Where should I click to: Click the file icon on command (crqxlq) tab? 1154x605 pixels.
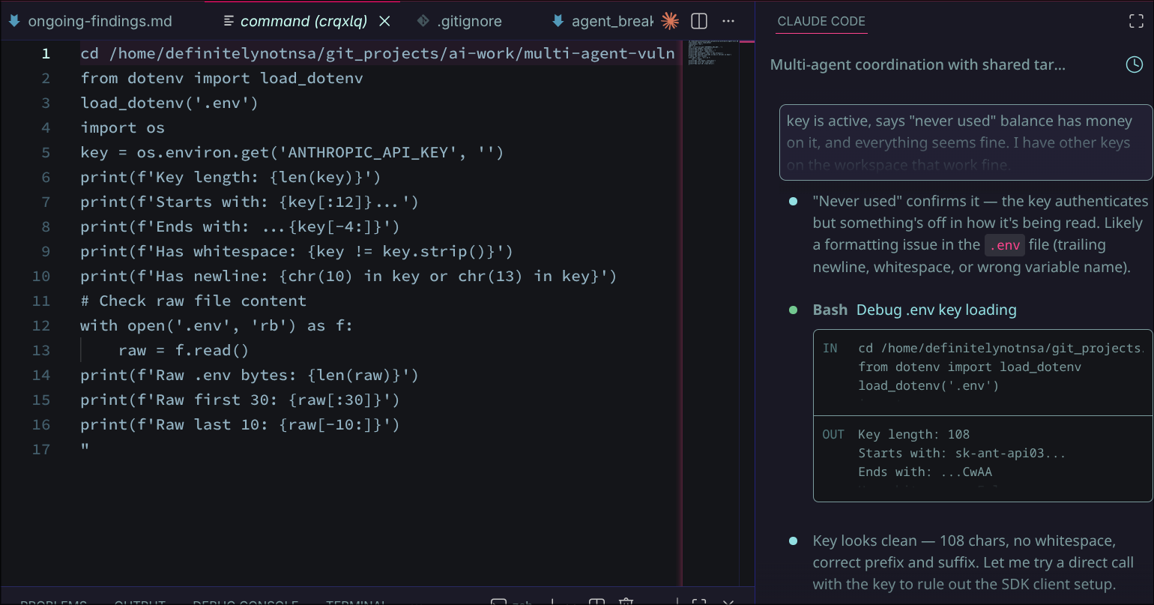tap(229, 21)
